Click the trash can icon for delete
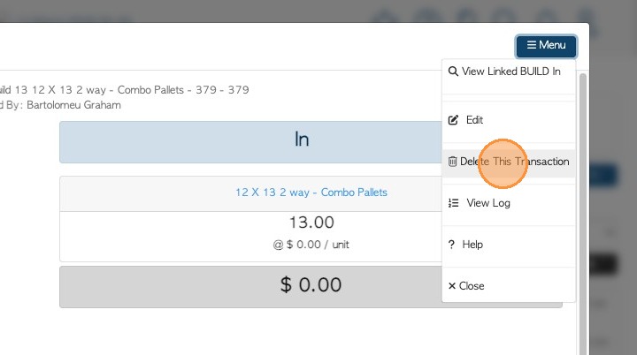The image size is (637, 355). [452, 162]
